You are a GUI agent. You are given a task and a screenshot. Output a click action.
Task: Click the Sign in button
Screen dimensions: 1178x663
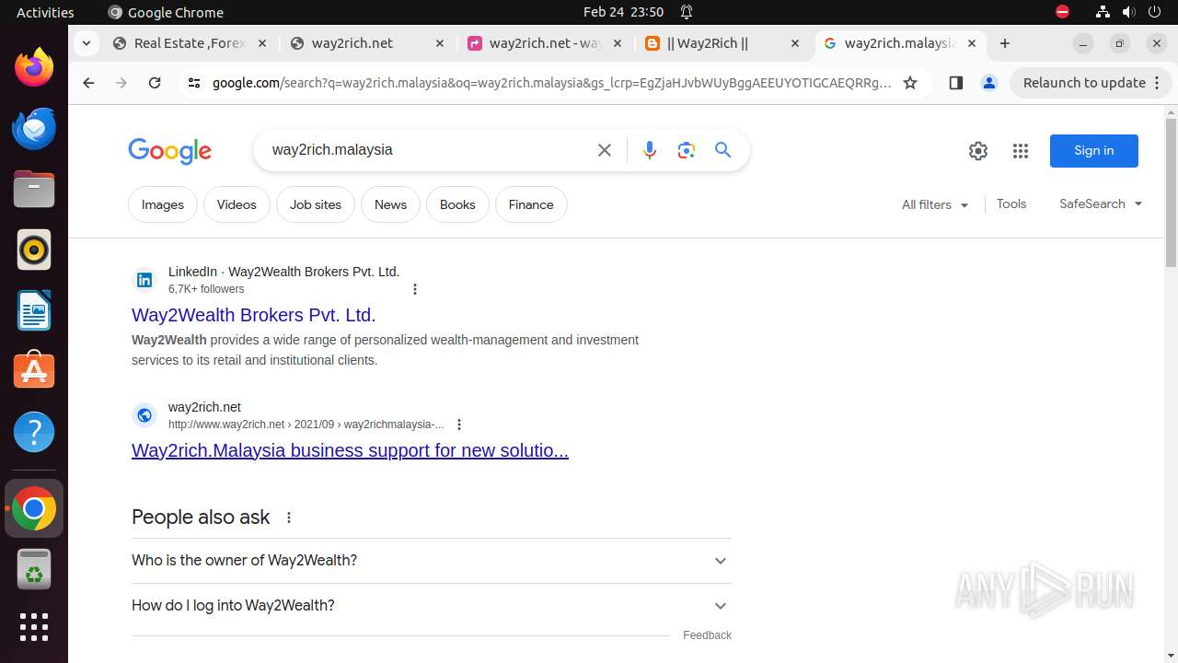(x=1094, y=151)
